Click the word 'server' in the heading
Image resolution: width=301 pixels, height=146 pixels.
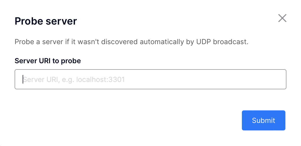(61, 21)
